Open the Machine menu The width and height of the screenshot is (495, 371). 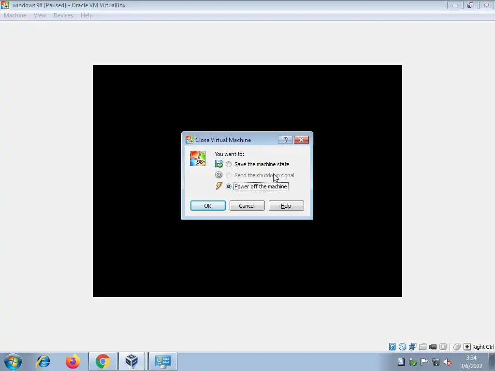coord(15,15)
